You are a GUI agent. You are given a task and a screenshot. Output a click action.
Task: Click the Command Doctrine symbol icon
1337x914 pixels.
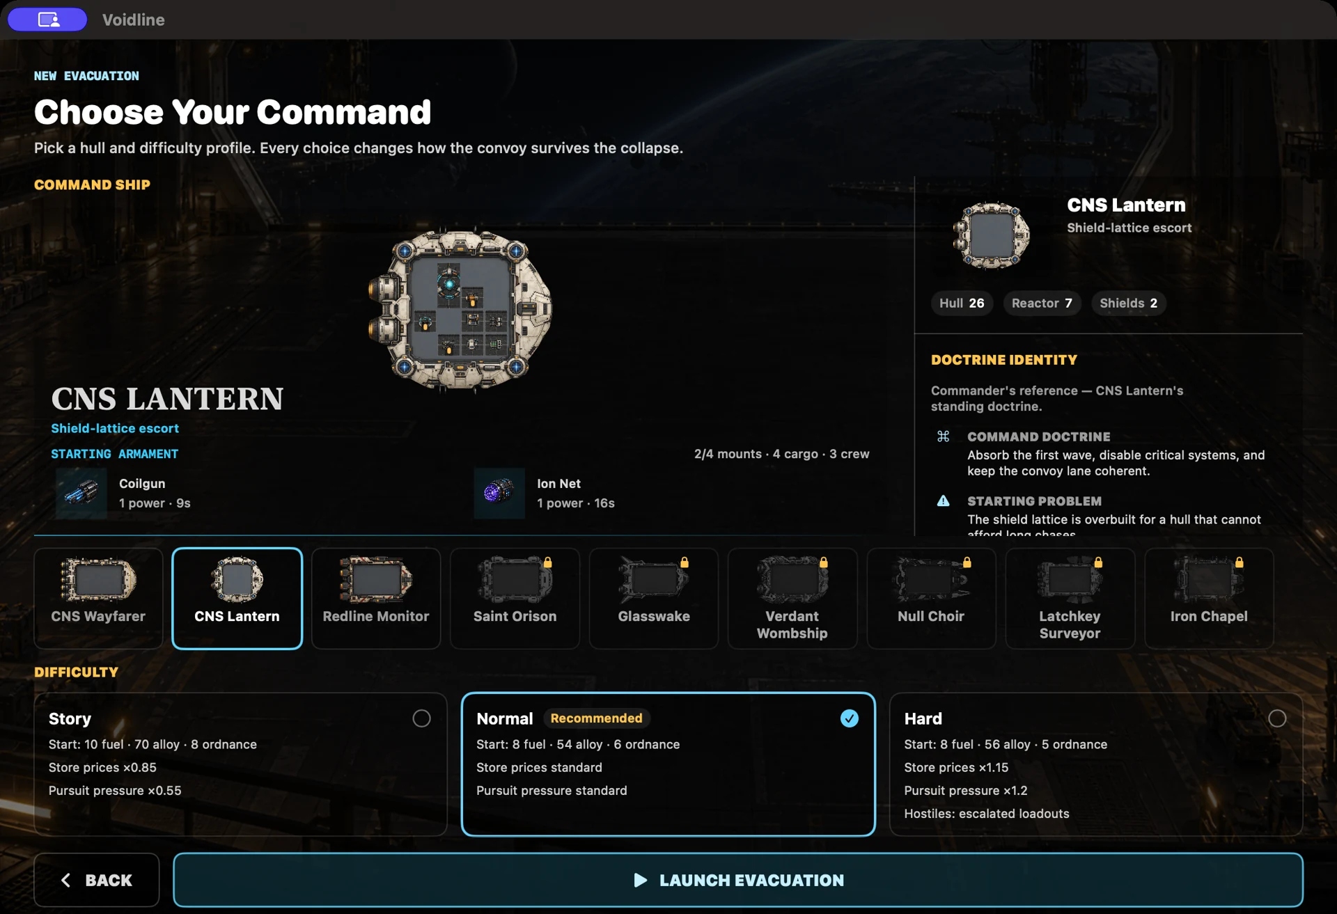tap(943, 436)
